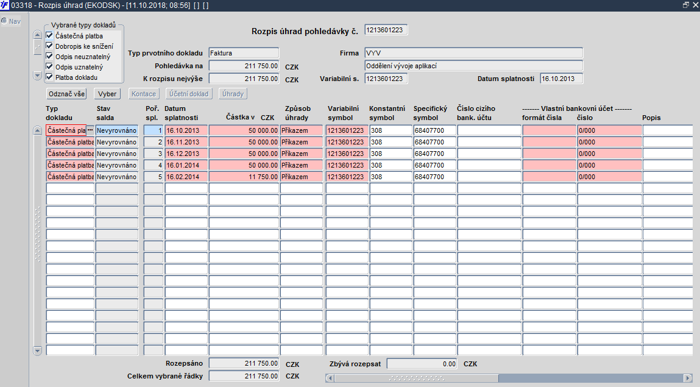700x387 pixels.
Task: Click the Účetní doklad button
Action: pos(188,94)
